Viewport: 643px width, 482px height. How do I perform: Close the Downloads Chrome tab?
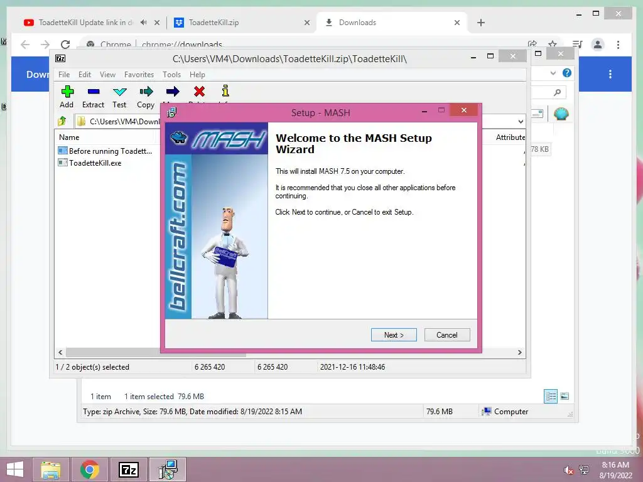[x=457, y=23]
